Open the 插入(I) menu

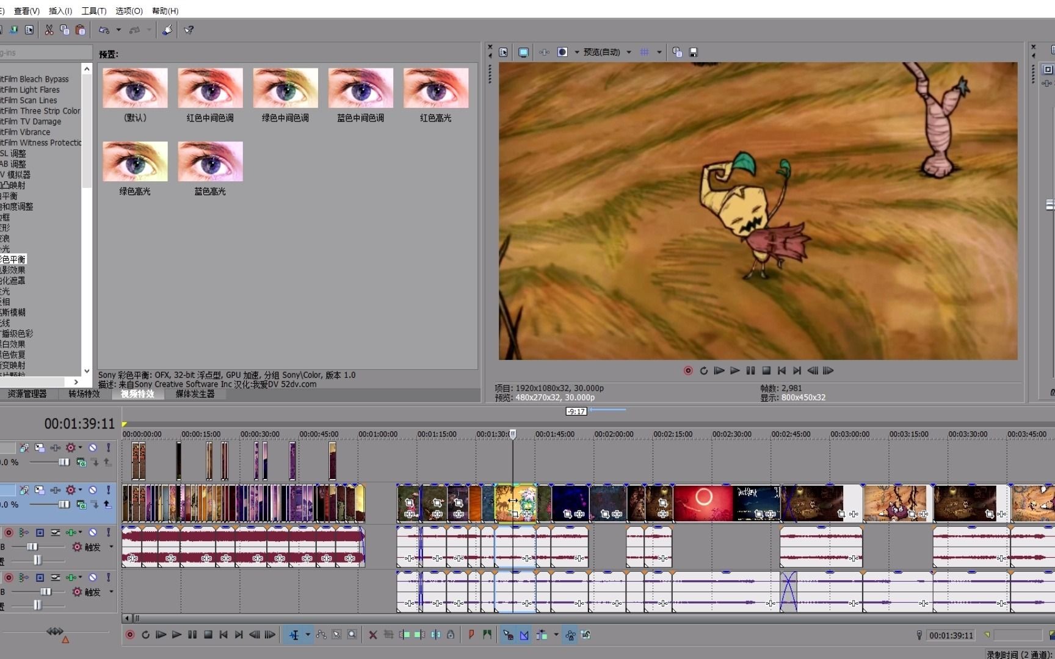click(x=60, y=11)
